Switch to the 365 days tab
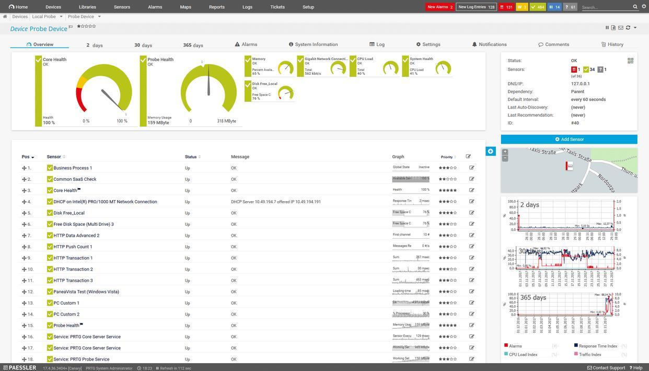 coord(193,45)
